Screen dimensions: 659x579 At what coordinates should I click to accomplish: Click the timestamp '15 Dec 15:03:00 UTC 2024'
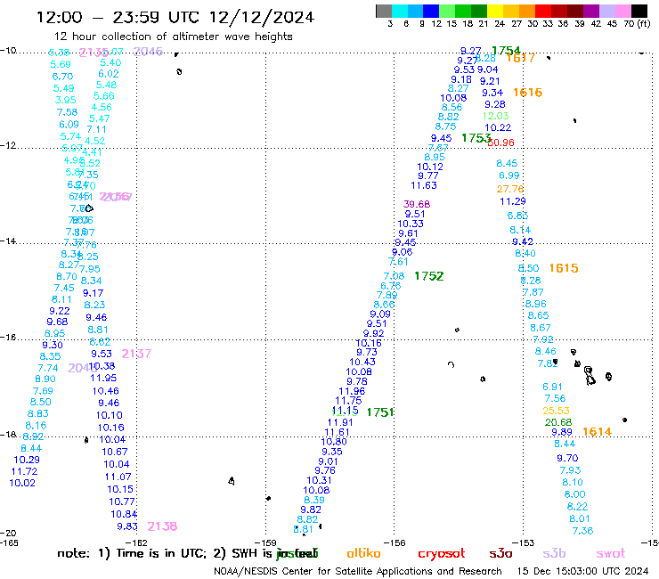(582, 571)
